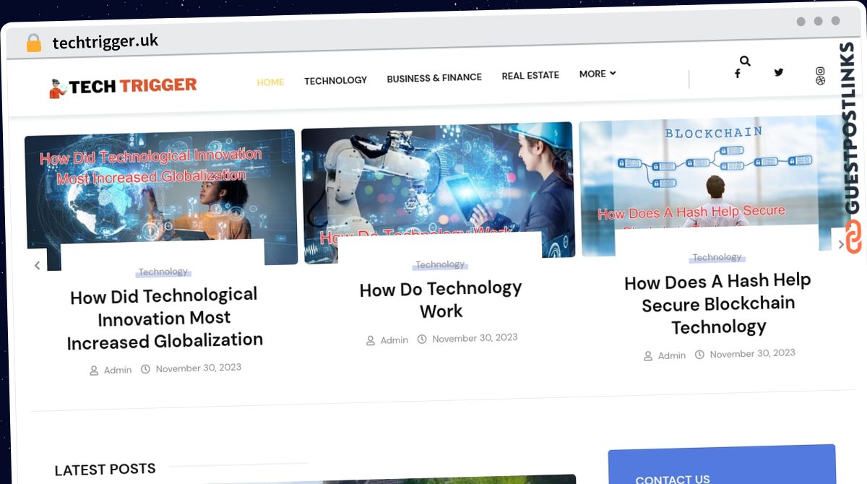Open the Facebook social icon
867x484 pixels.
(737, 74)
